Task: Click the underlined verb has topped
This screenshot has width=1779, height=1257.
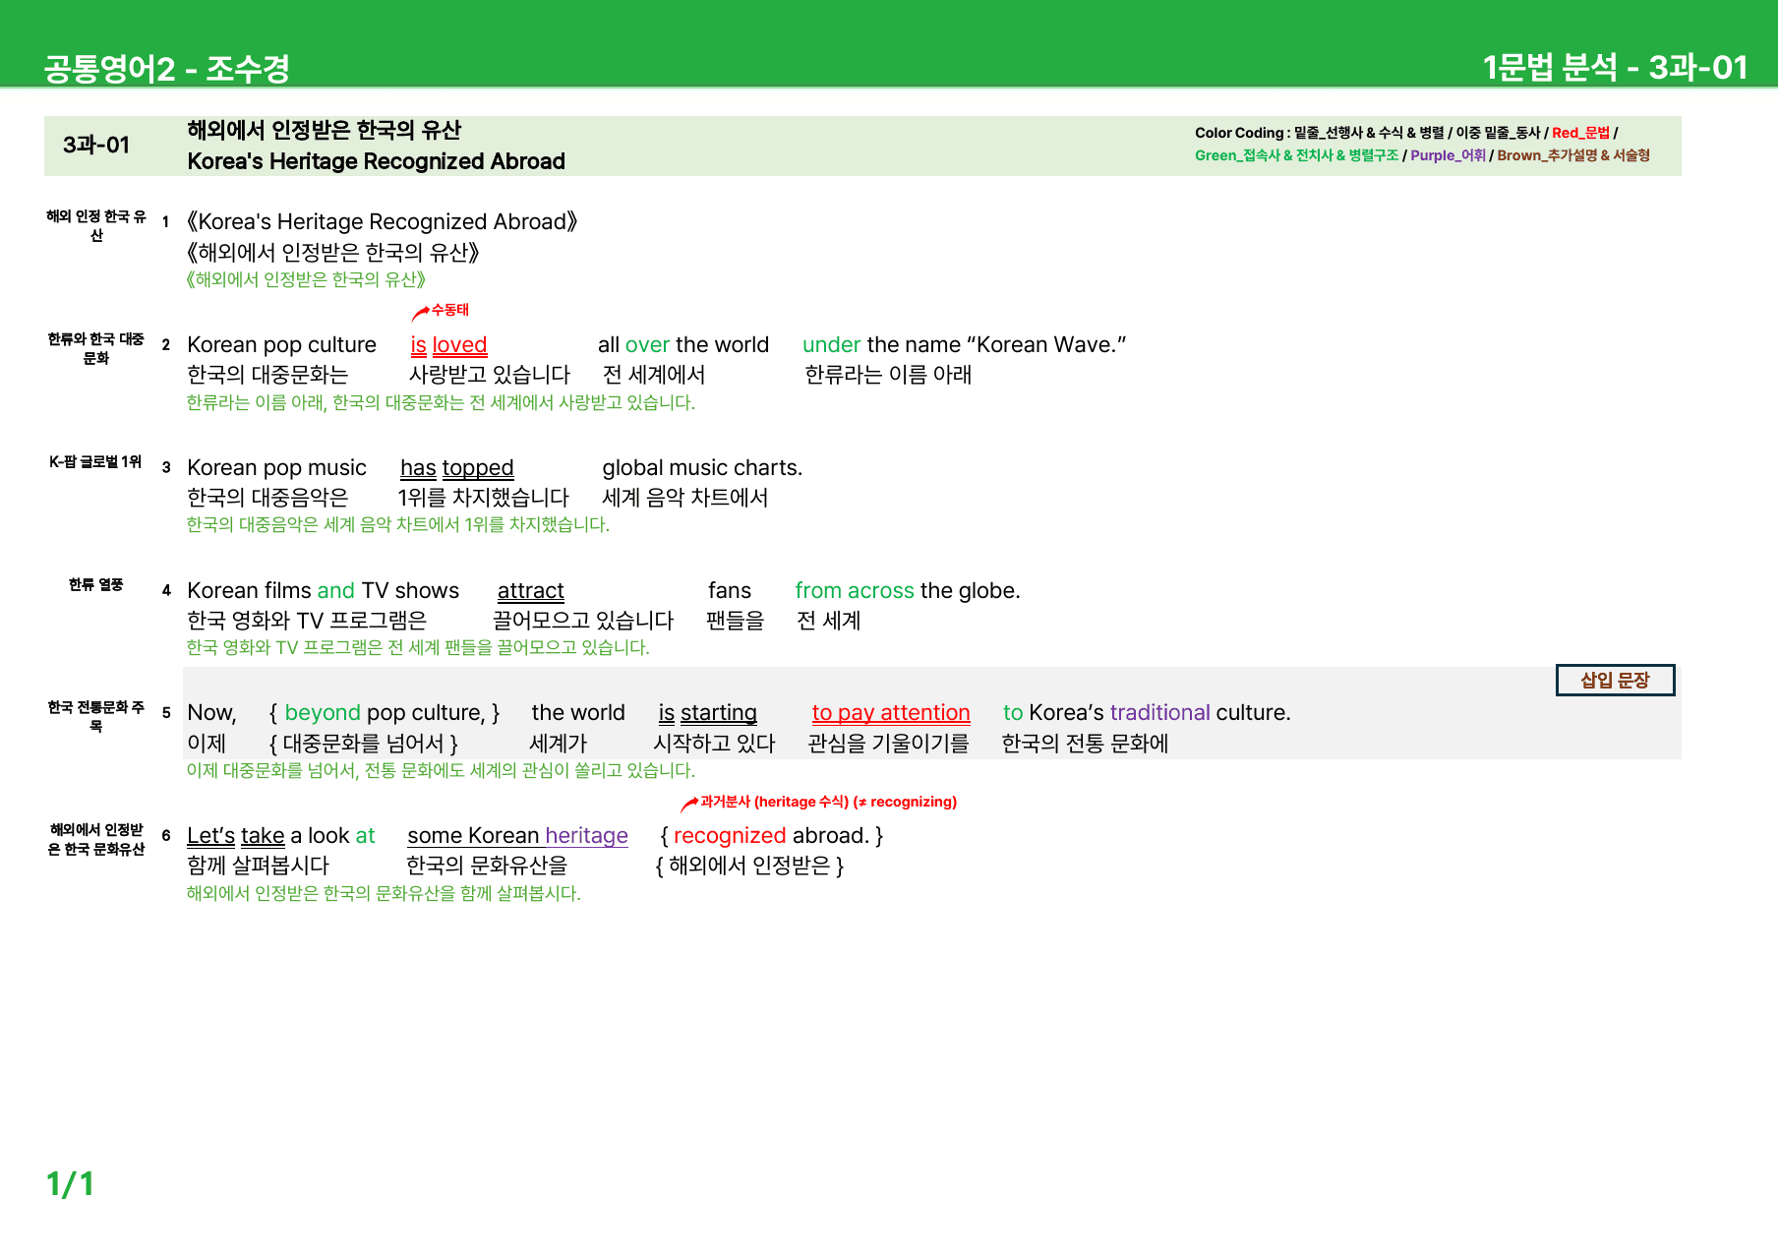Action: [456, 468]
